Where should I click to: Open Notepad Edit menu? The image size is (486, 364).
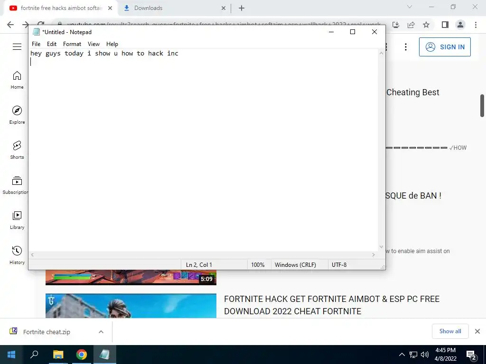tap(51, 44)
